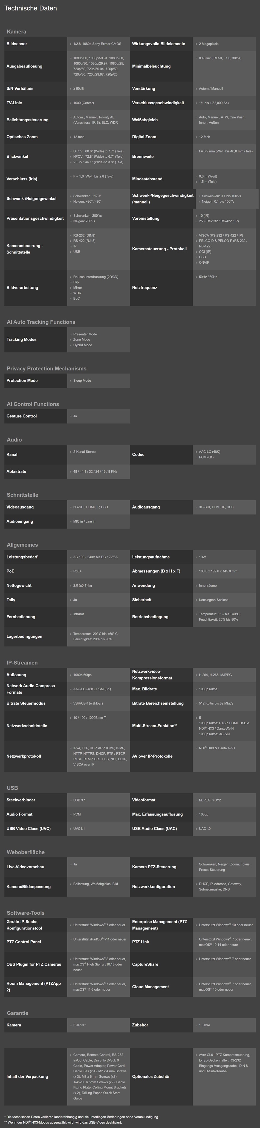Click the 'OBS Plugin for PTZ Cameras' label

(34, 964)
